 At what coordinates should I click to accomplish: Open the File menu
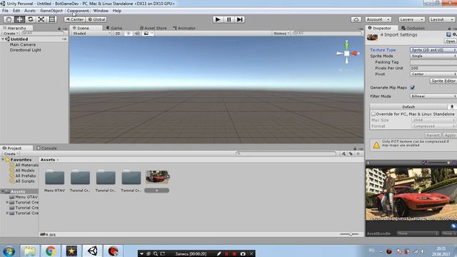click(x=5, y=11)
